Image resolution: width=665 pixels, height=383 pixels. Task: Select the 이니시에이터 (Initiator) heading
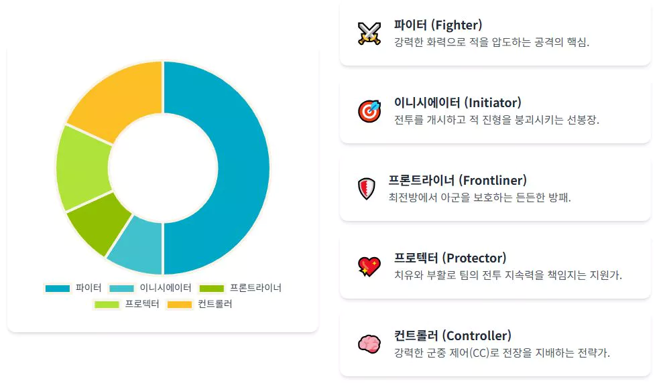[457, 103]
